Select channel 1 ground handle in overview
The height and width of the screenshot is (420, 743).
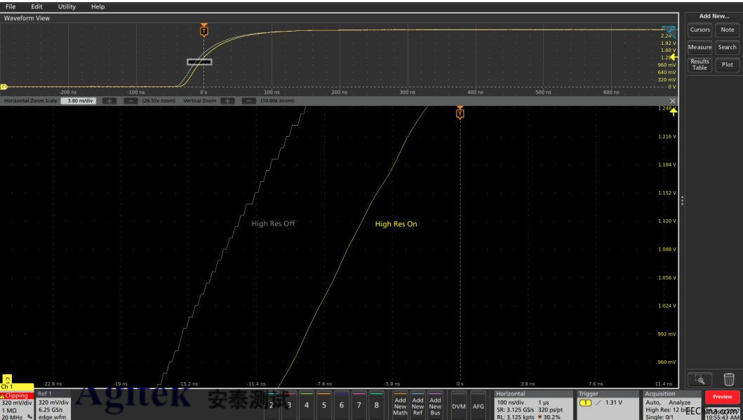coord(4,87)
